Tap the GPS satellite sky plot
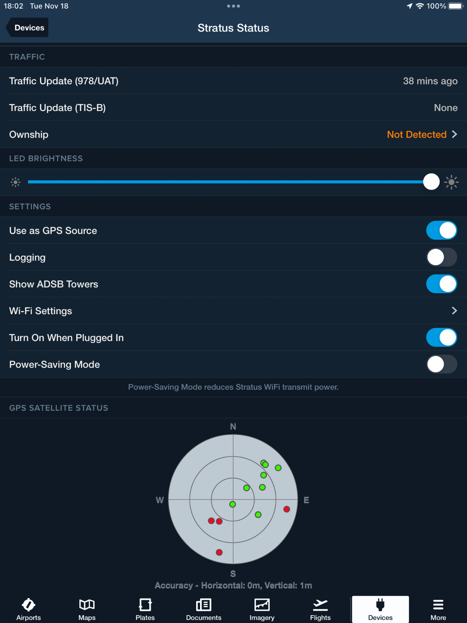This screenshot has width=467, height=623. click(233, 499)
